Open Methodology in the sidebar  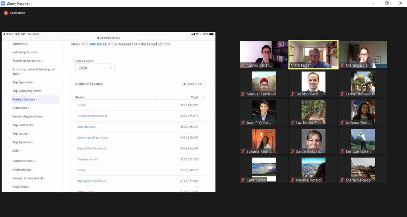click(x=23, y=170)
